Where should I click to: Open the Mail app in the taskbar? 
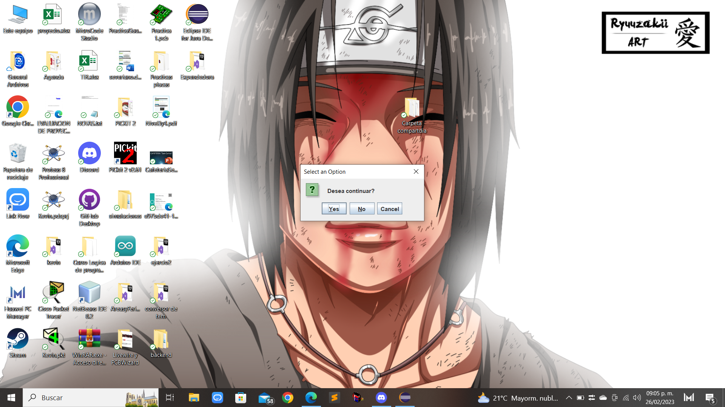264,398
